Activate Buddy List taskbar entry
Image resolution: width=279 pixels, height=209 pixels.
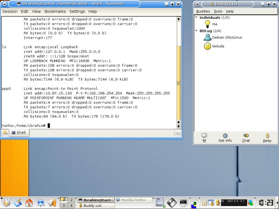96,206
